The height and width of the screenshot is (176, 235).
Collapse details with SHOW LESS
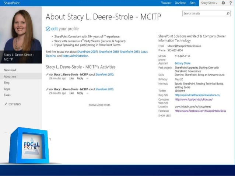tap(164, 116)
